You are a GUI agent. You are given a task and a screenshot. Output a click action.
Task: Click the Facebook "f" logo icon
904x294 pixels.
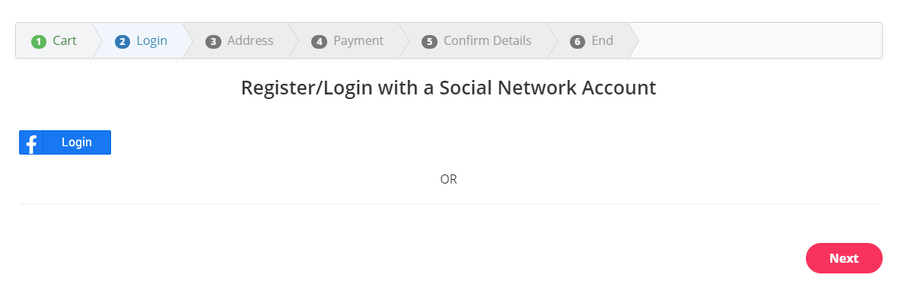point(31,142)
